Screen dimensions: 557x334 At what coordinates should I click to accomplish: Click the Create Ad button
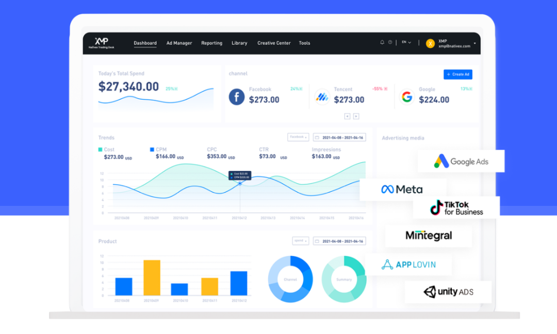click(x=458, y=75)
